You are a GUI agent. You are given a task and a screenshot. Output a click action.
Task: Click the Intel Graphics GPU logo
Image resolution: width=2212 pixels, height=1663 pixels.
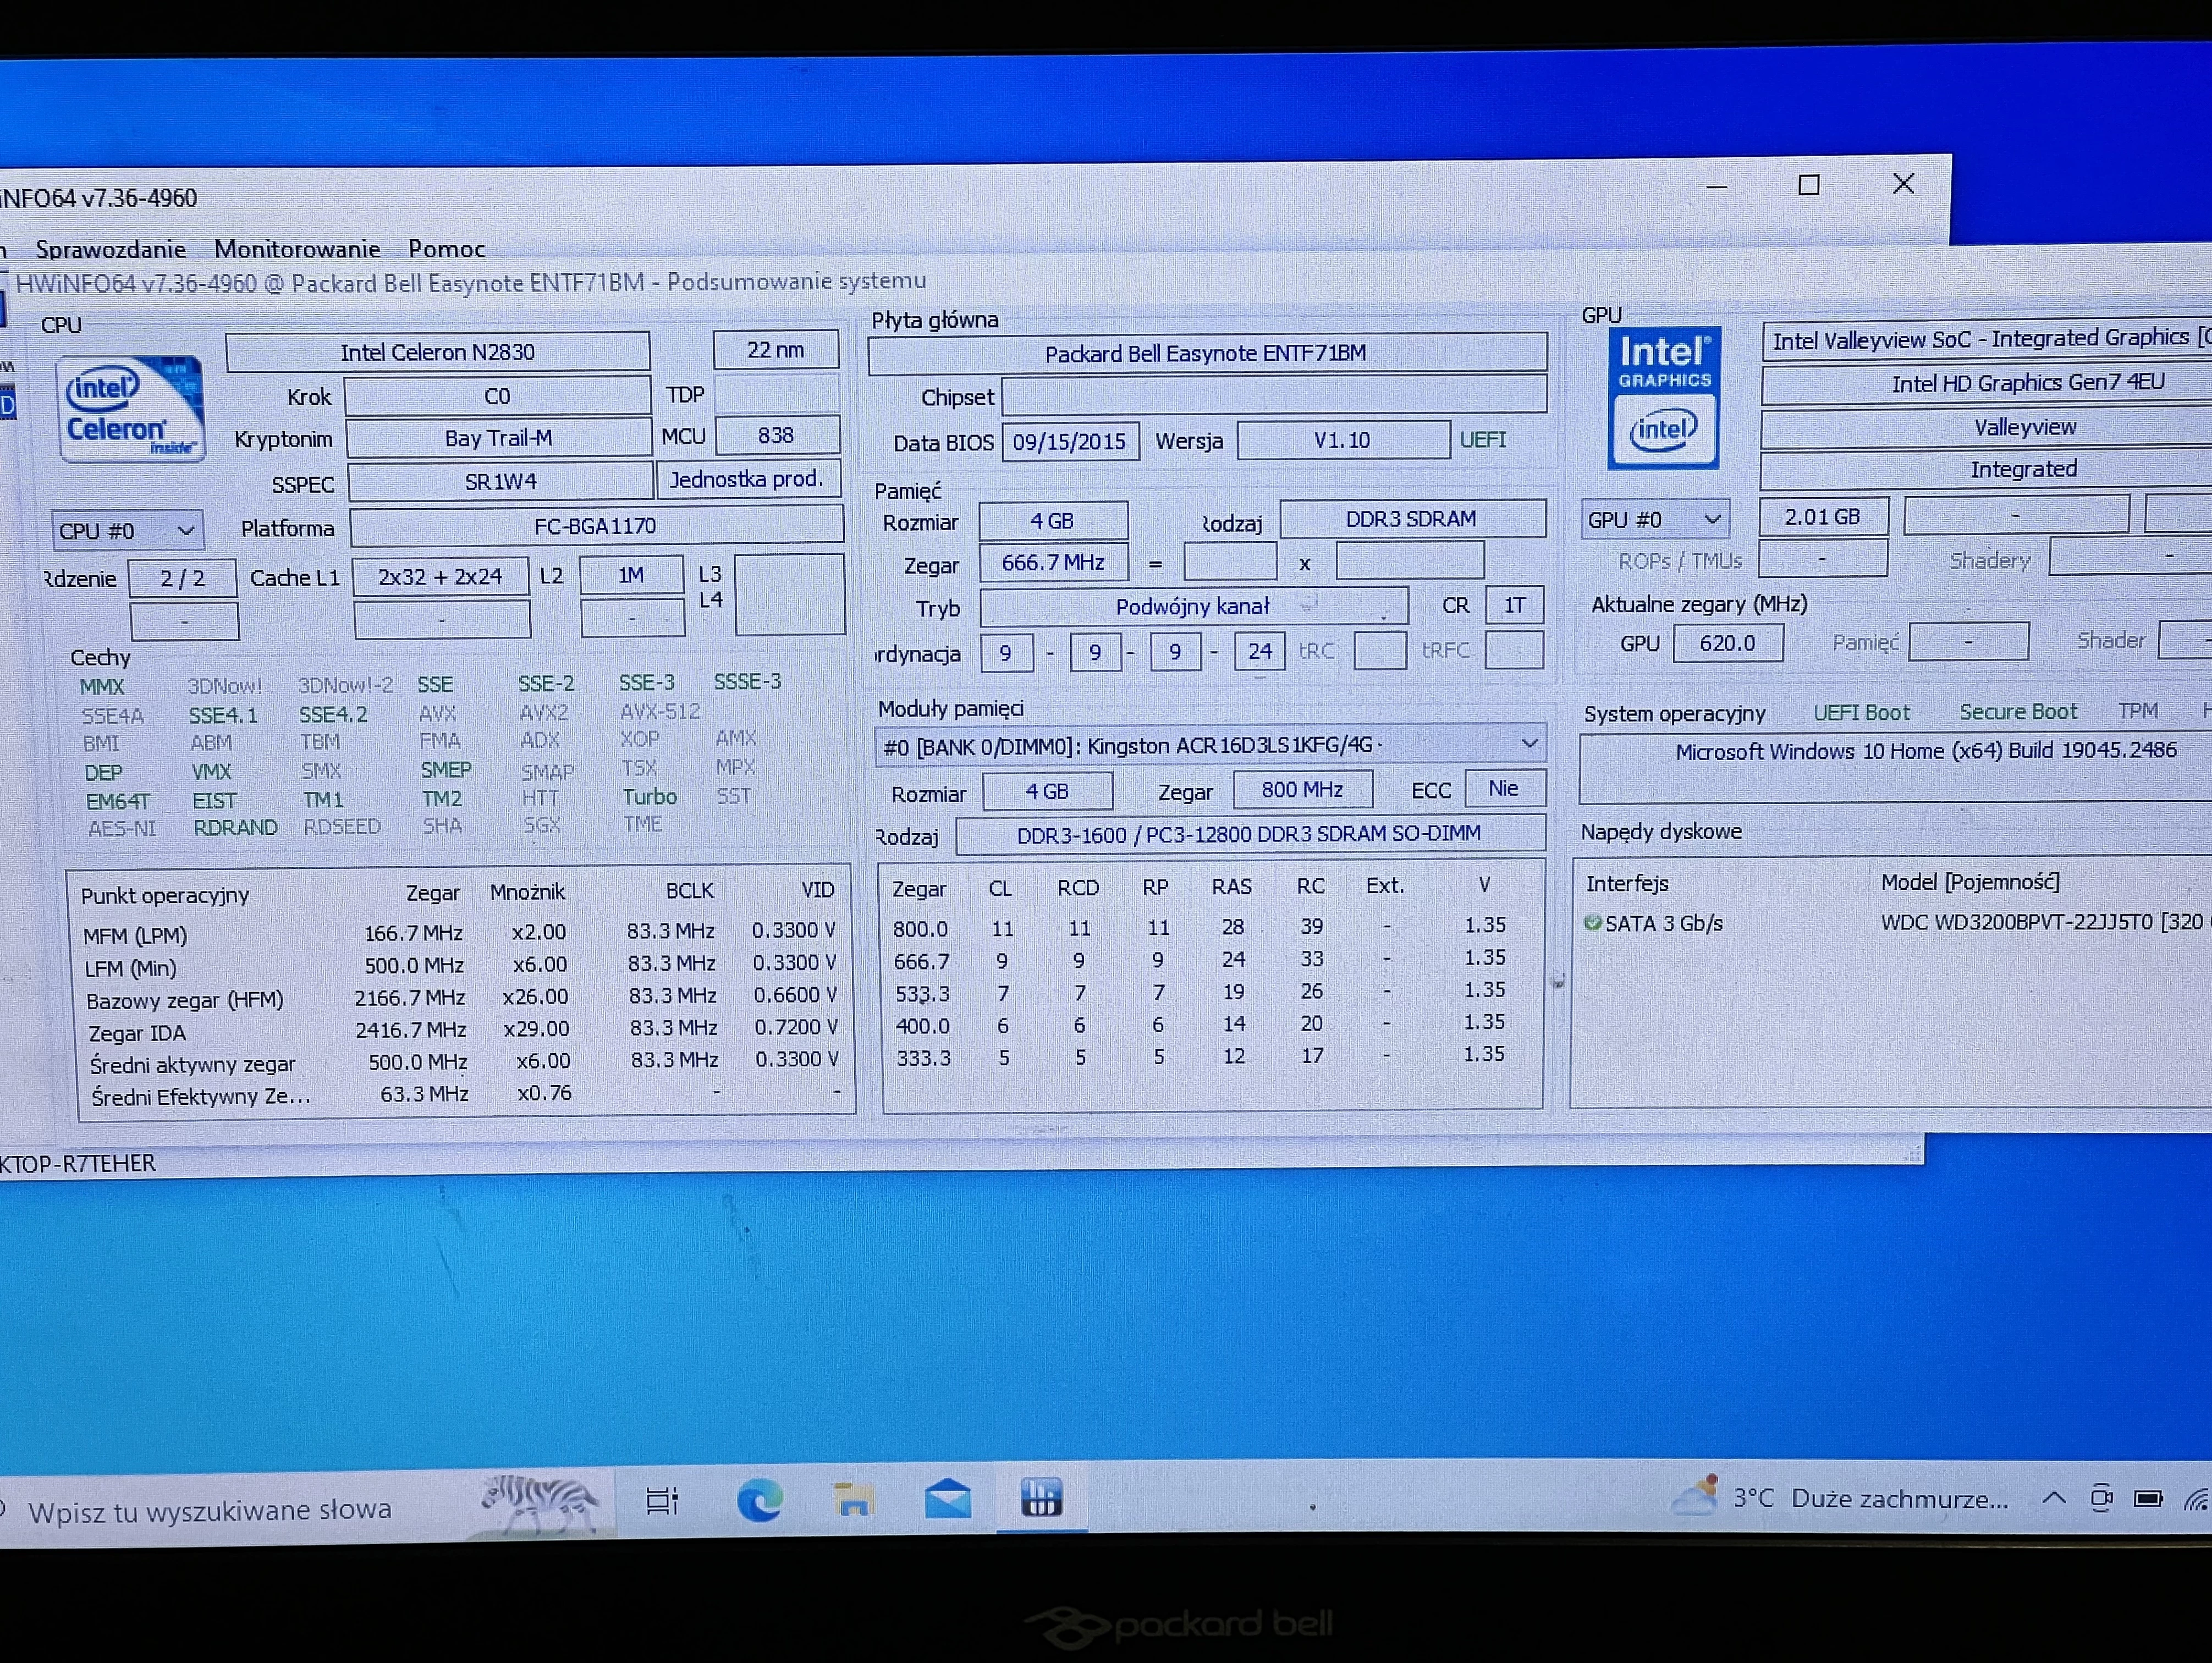(1664, 398)
